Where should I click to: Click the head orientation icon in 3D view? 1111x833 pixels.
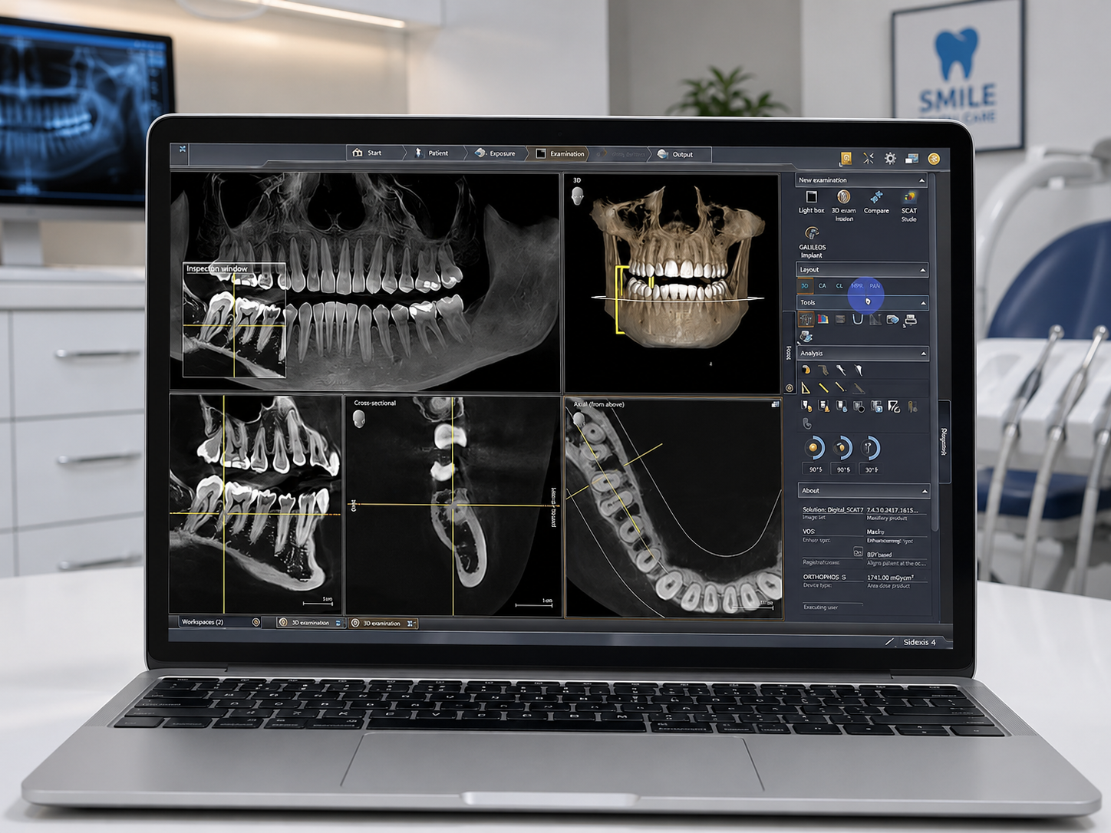[x=578, y=196]
